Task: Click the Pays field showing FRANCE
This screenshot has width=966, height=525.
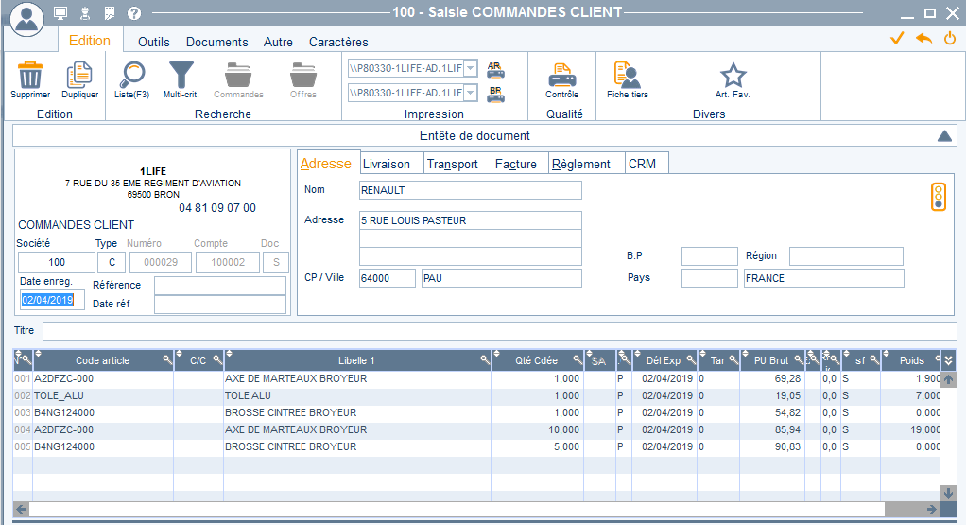Action: point(823,278)
